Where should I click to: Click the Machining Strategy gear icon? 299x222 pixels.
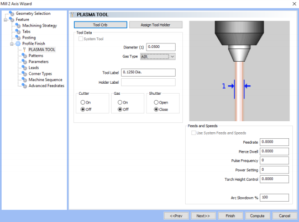18,25
